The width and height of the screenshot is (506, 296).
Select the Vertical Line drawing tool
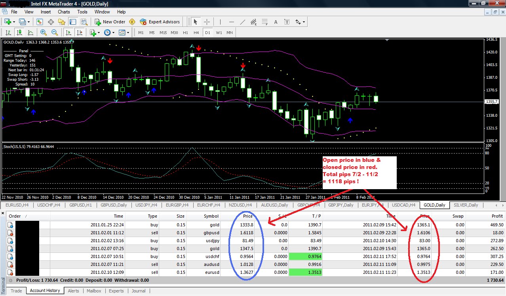coord(220,22)
